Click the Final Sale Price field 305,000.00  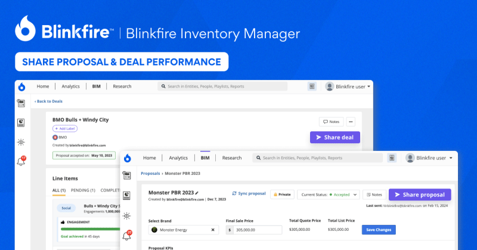[x=254, y=230]
